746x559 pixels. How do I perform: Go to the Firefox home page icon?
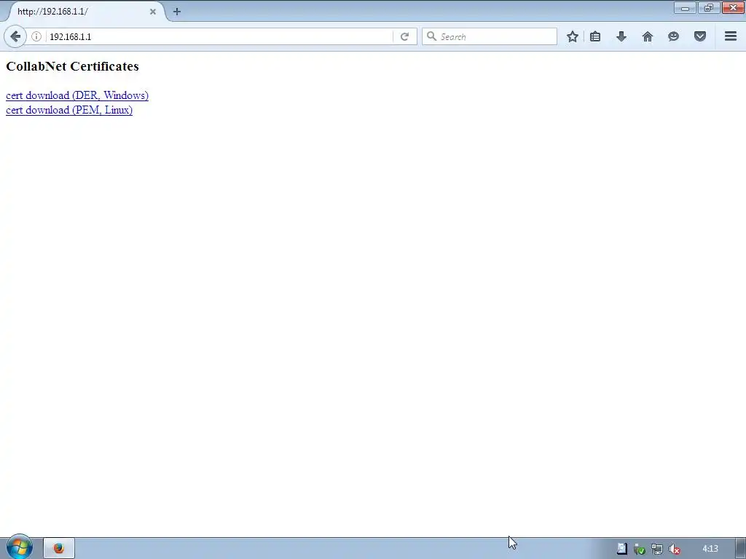click(648, 36)
